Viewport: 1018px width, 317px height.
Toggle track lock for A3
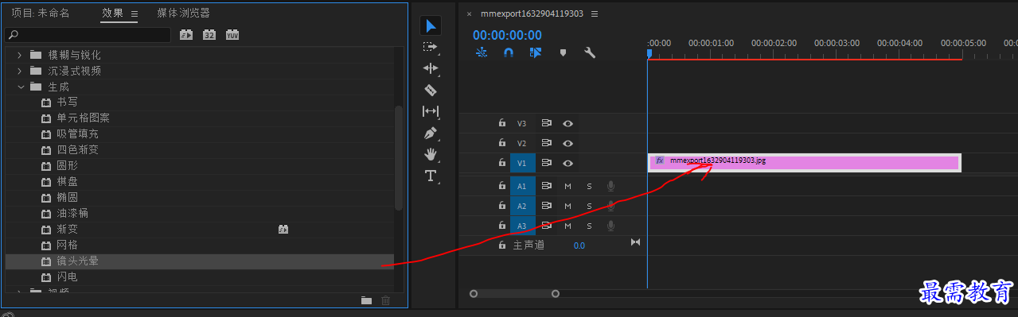[x=502, y=226]
